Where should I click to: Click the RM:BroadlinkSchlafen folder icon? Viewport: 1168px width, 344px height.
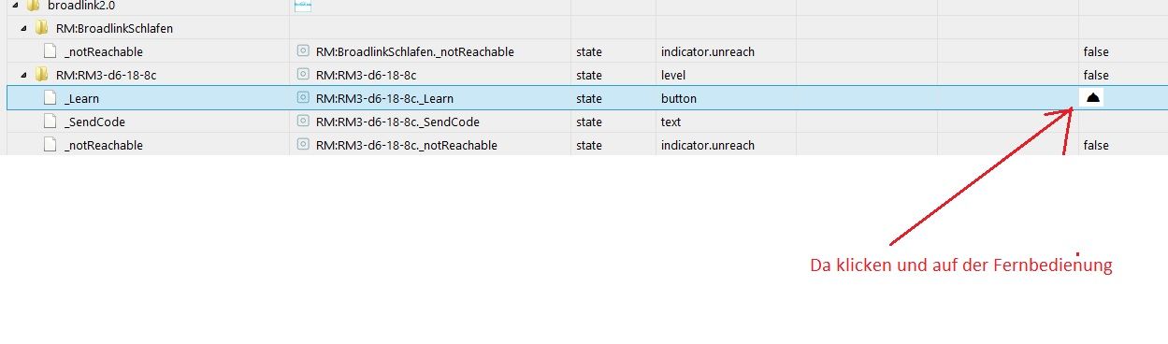(x=42, y=28)
